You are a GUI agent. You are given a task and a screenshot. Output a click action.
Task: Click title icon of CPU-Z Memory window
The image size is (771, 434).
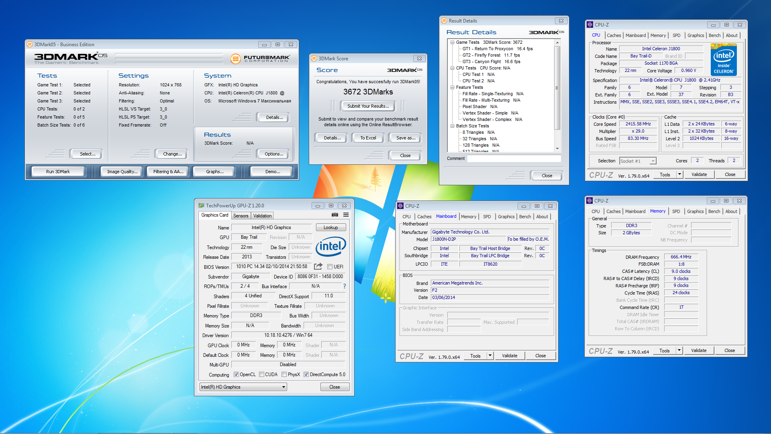click(589, 201)
